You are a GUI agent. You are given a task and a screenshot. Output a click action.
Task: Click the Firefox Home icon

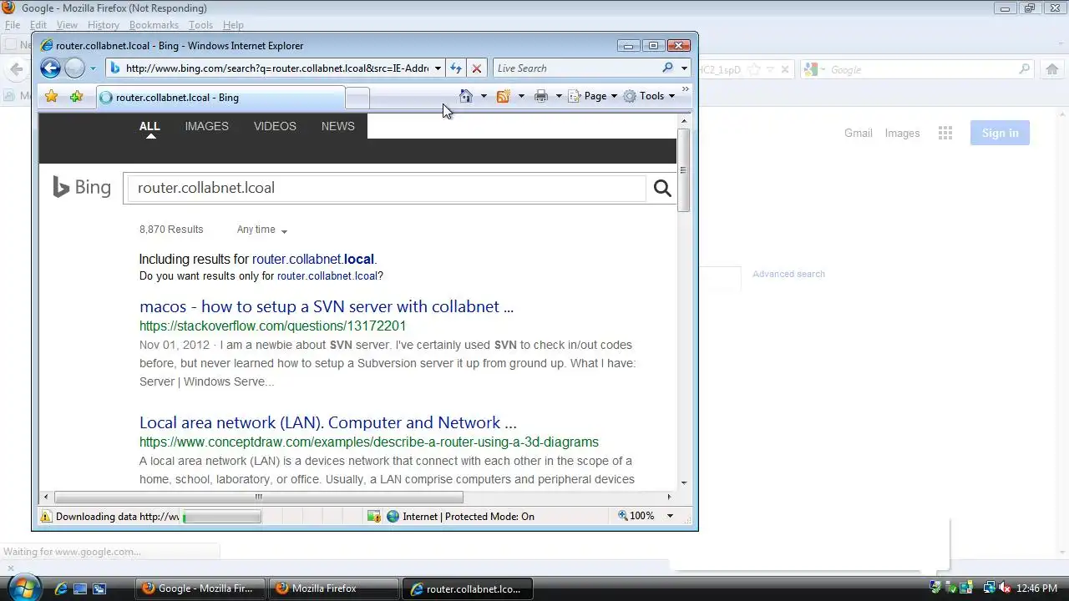(x=1051, y=69)
